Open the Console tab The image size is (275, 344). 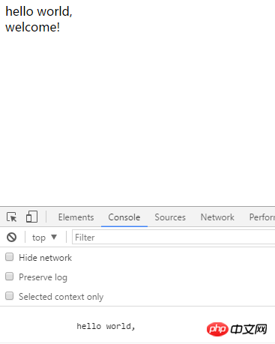click(x=124, y=217)
